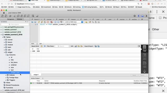The image size is (167, 93).
Task: Click the search table data icon
Action: (x=33, y=16)
